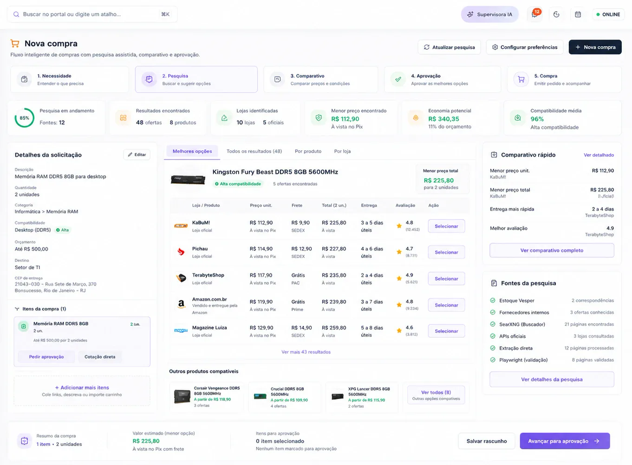632x465 pixels.
Task: Open step 5. Compra
Action: coord(564,79)
